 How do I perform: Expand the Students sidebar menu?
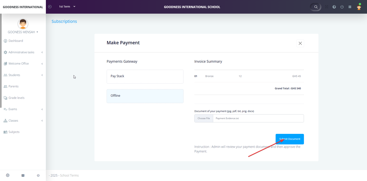point(23,75)
